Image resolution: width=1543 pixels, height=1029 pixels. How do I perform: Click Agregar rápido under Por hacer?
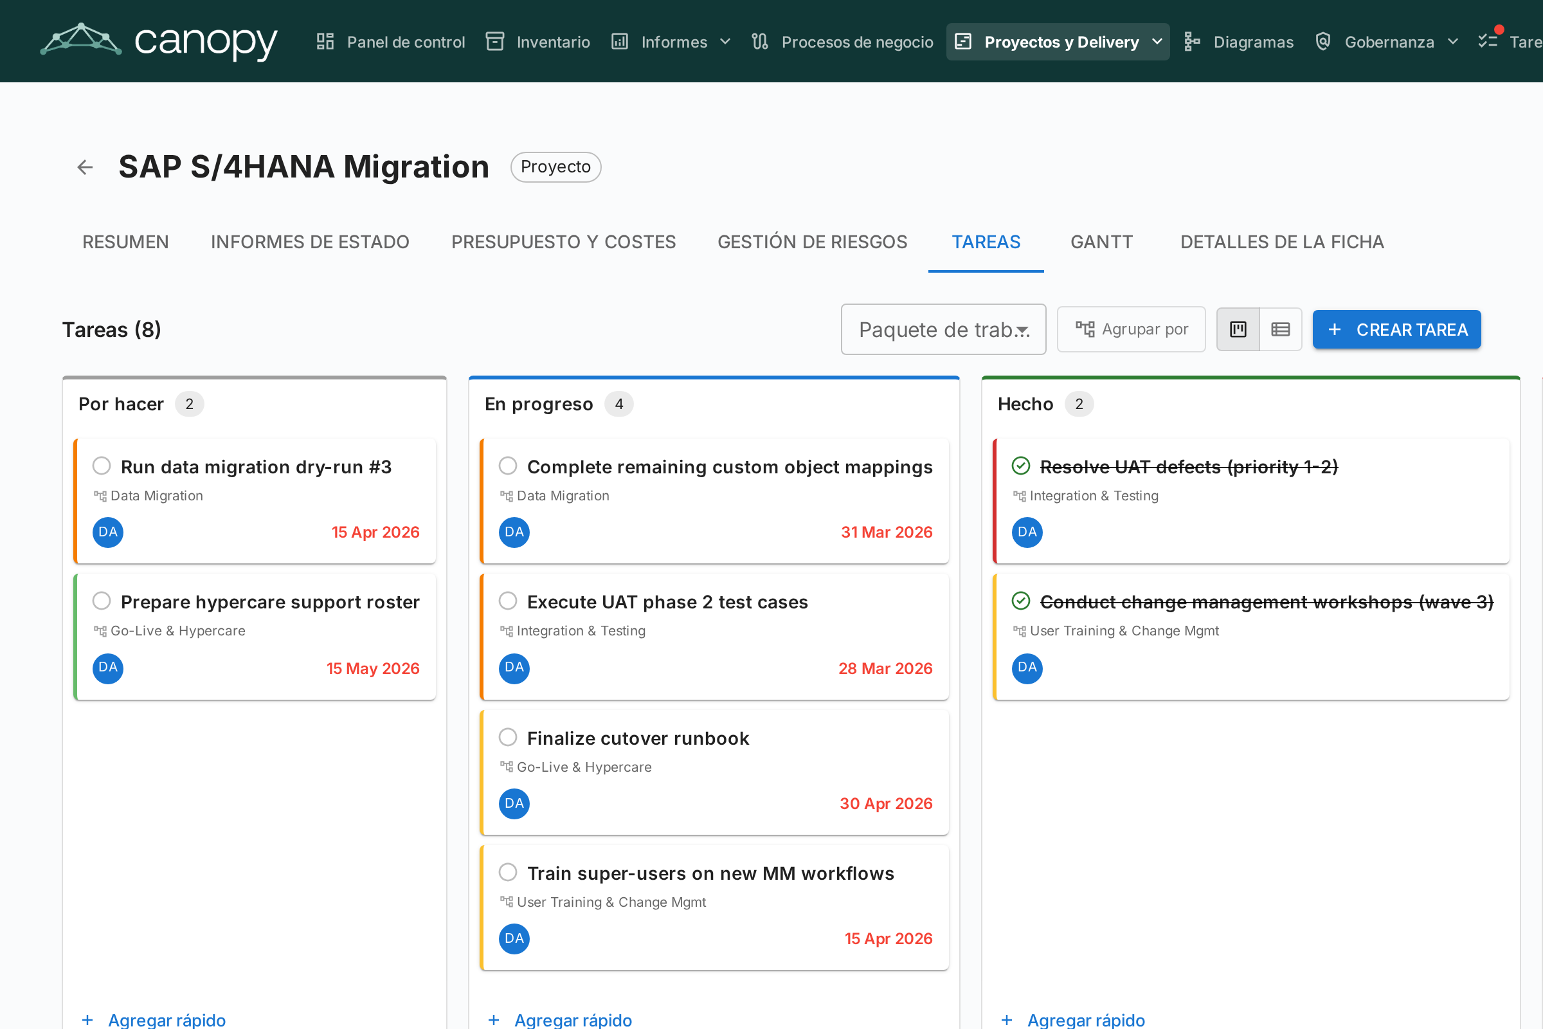pos(154,1020)
